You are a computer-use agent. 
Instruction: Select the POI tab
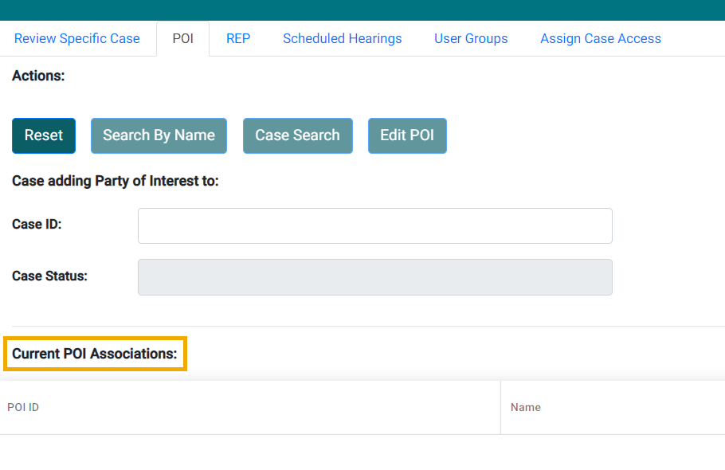point(182,38)
